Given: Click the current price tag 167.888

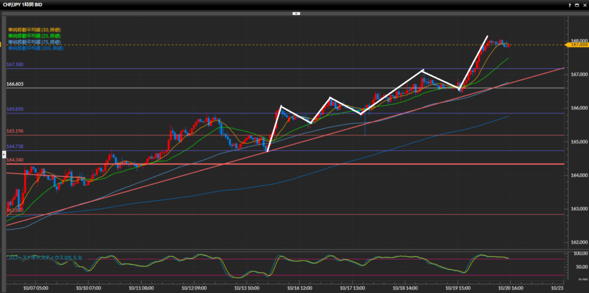Looking at the screenshot, I should [577, 45].
